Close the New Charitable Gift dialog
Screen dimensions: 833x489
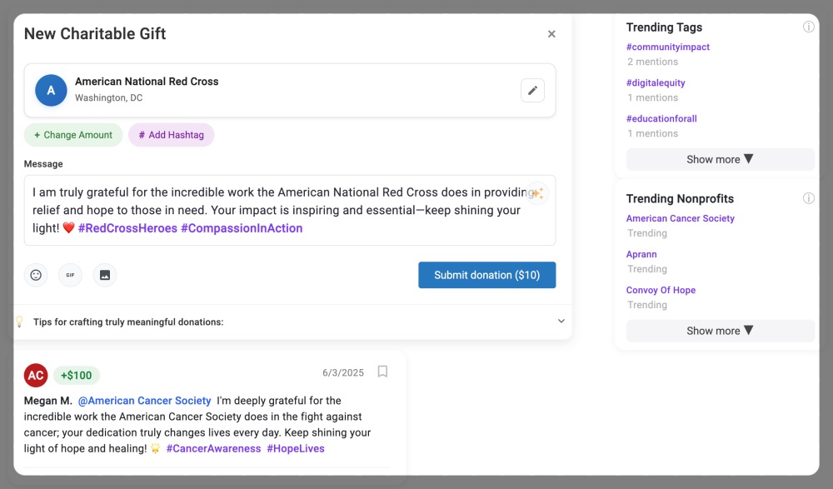(x=551, y=34)
